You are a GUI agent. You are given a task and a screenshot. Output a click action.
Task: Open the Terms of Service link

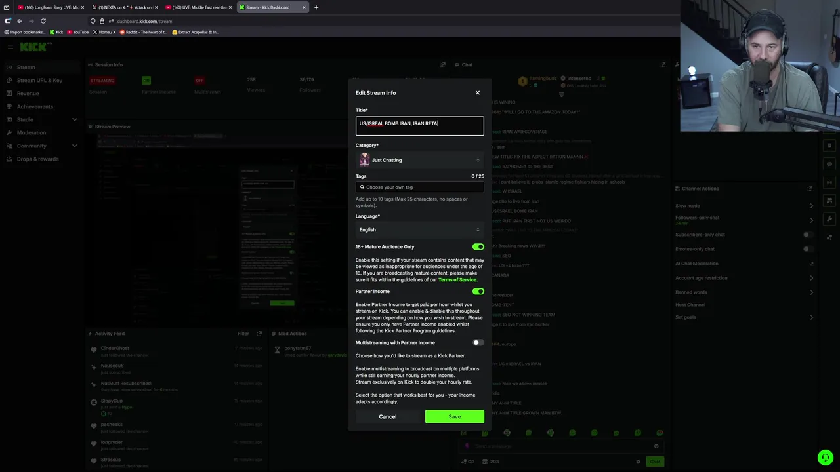(457, 280)
